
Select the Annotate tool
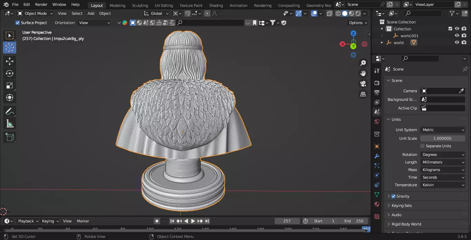pyautogui.click(x=10, y=111)
